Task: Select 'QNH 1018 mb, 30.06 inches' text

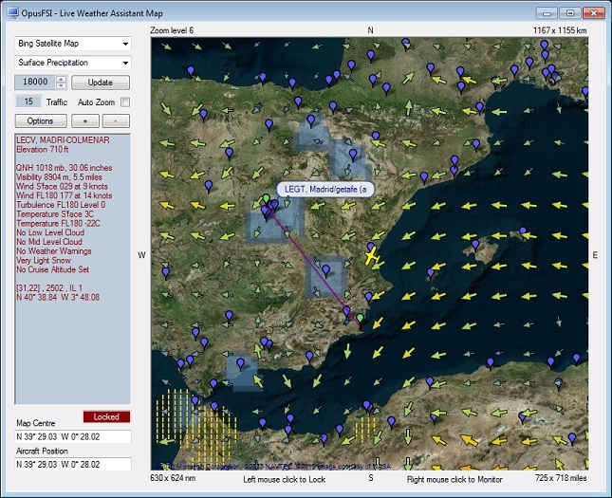Action: pos(64,168)
